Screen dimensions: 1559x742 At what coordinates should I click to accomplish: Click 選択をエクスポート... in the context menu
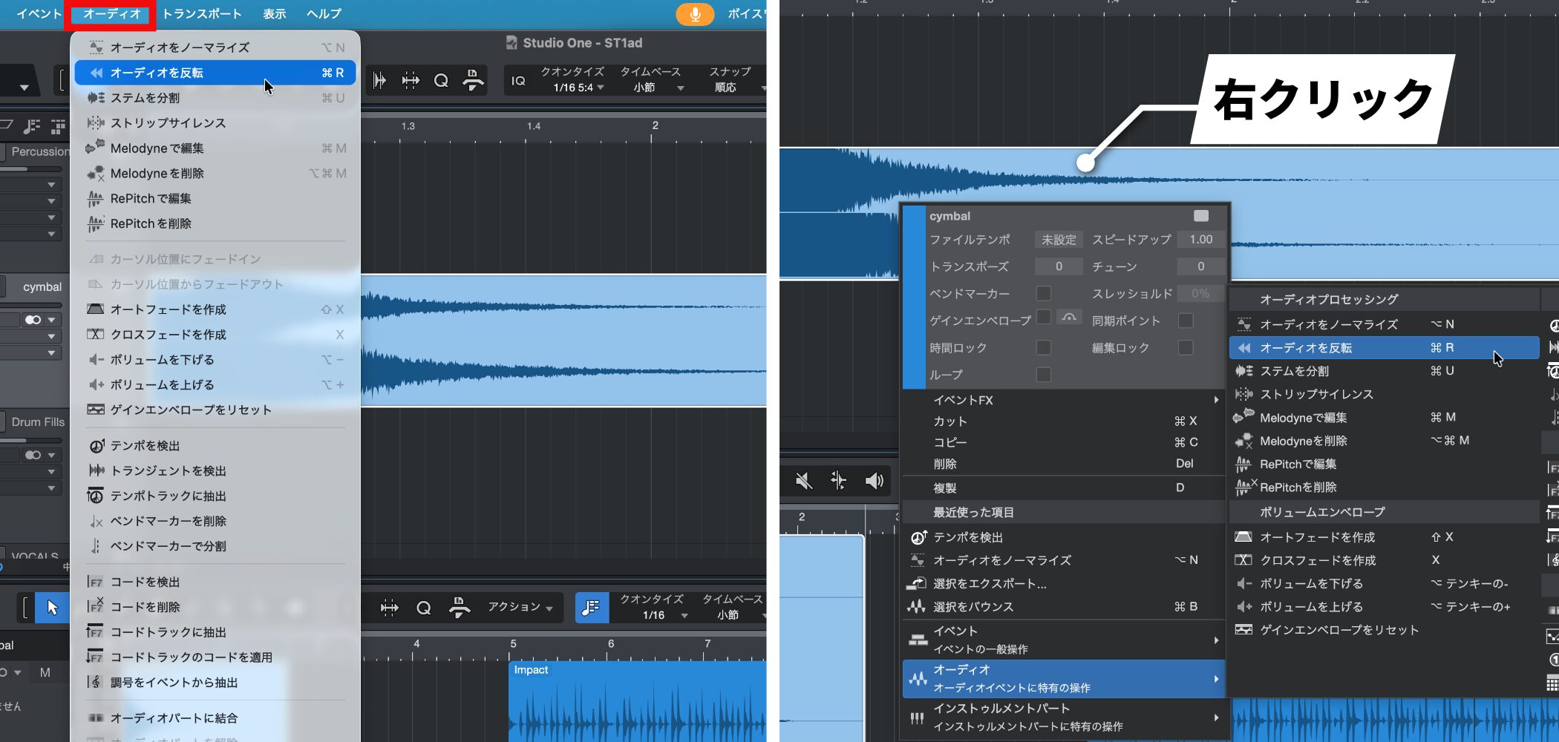(989, 584)
